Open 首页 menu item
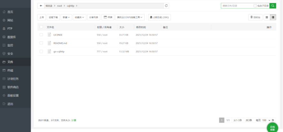The height and width of the screenshot is (132, 283). click(x=10, y=12)
